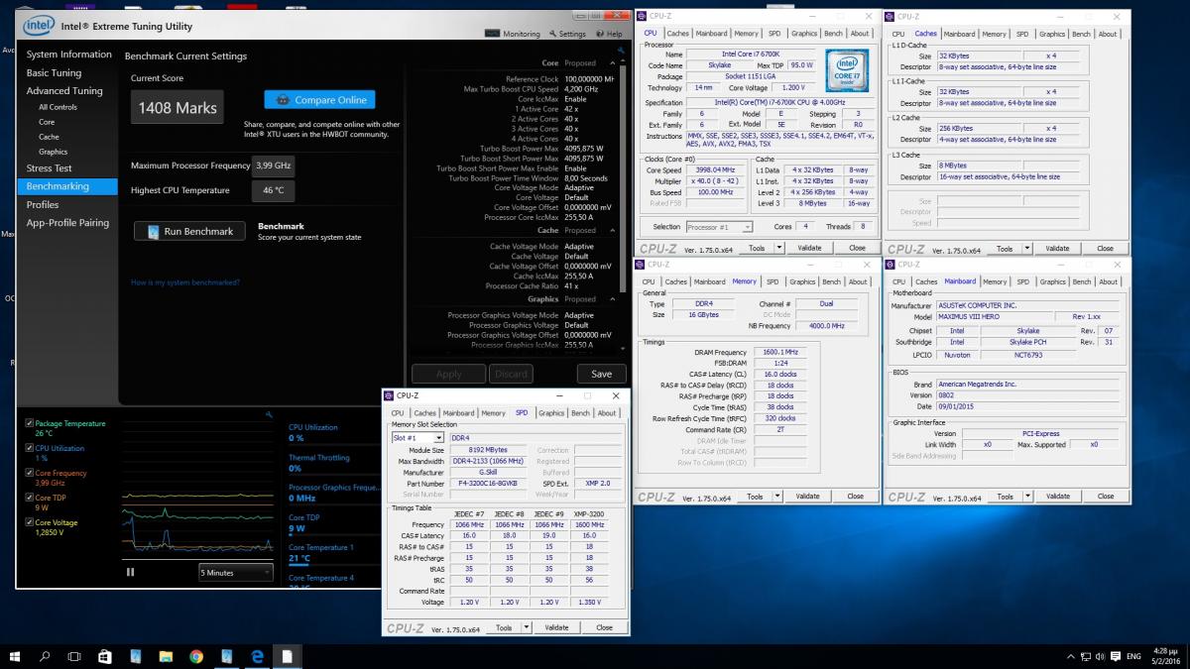Click the Intel logo in XTU title bar
Image resolution: width=1190 pixels, height=669 pixels.
pos(40,26)
